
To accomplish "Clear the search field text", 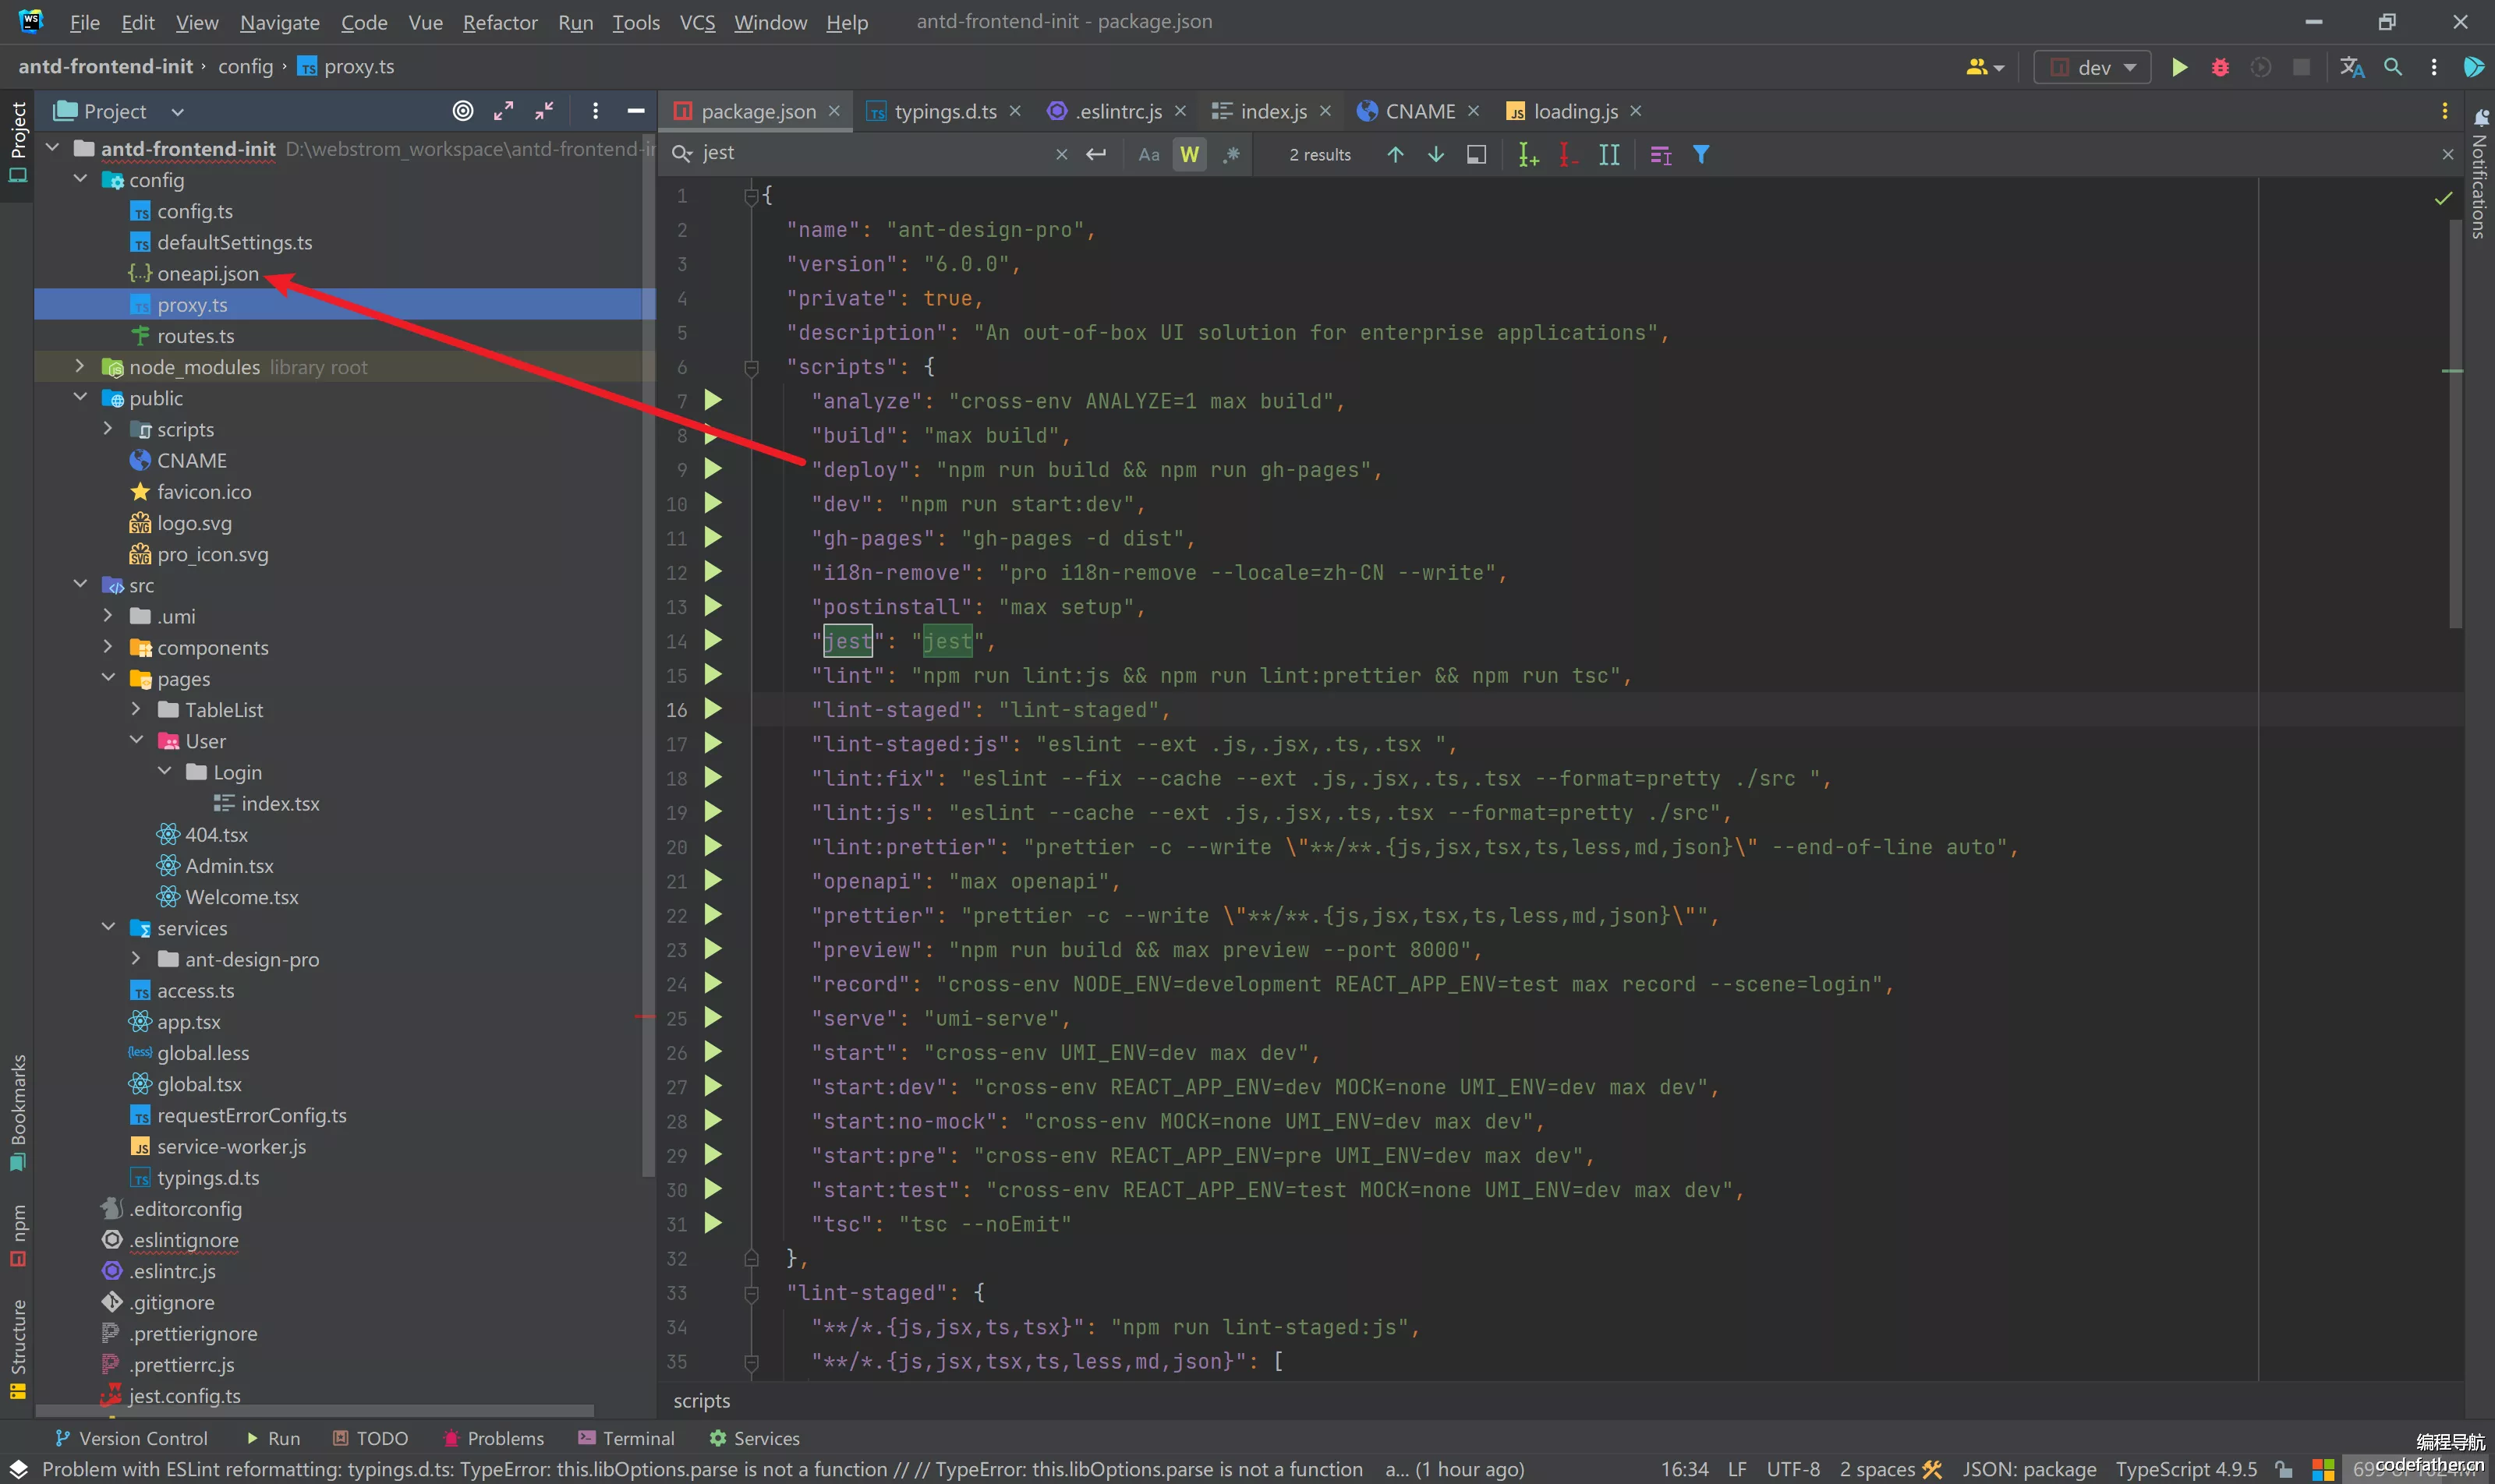I will [x=1061, y=154].
